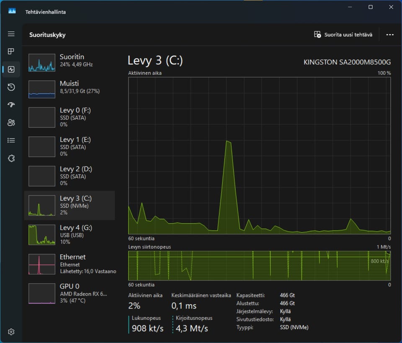
Task: Expand the three-dot more options menu
Action: coord(390,35)
